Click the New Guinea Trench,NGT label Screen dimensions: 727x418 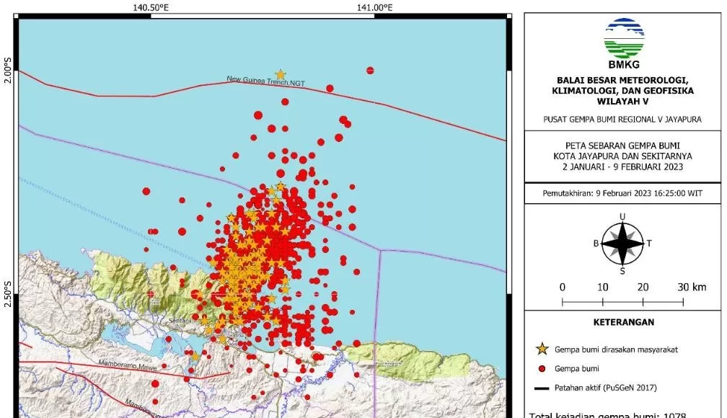tap(265, 82)
